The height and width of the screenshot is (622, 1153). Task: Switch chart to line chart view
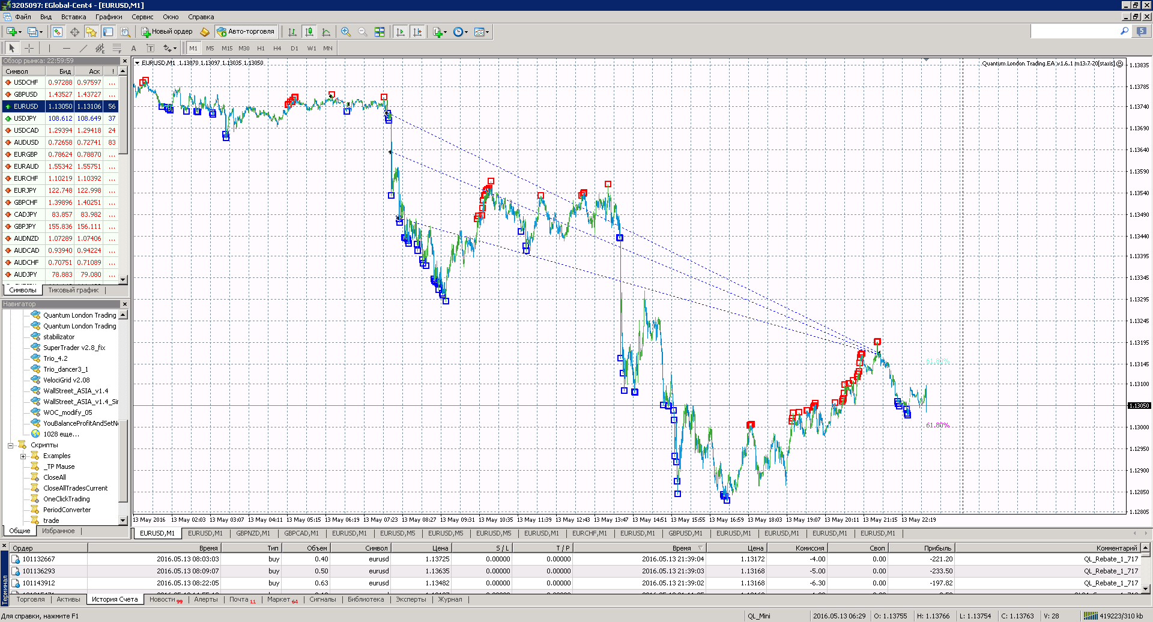[x=325, y=32]
